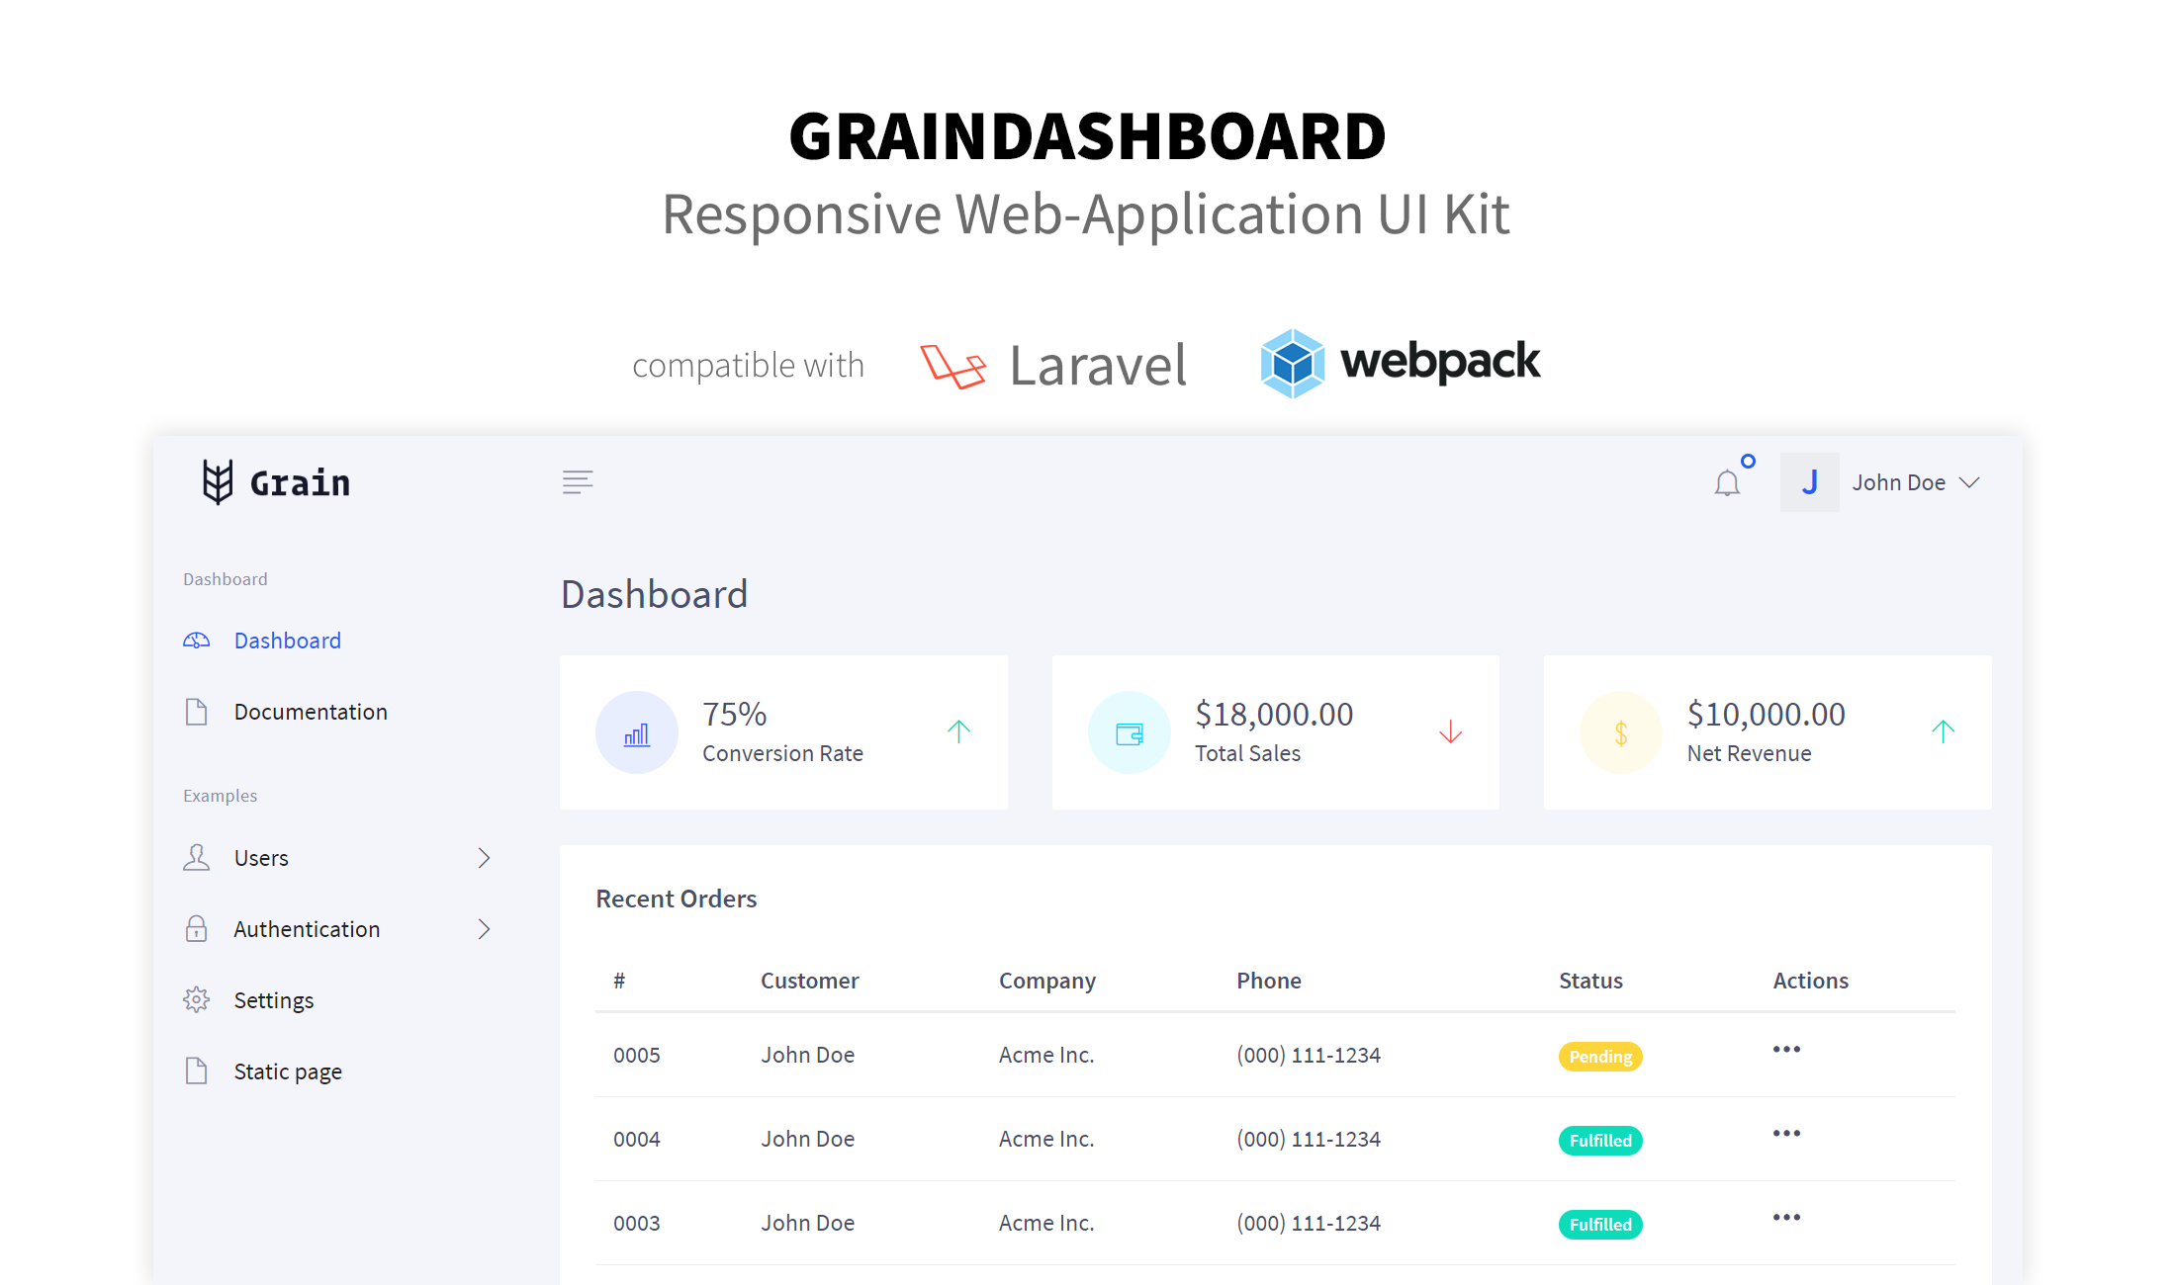The width and height of the screenshot is (2176, 1285).
Task: Click the hamburger menu icon
Action: [x=579, y=482]
